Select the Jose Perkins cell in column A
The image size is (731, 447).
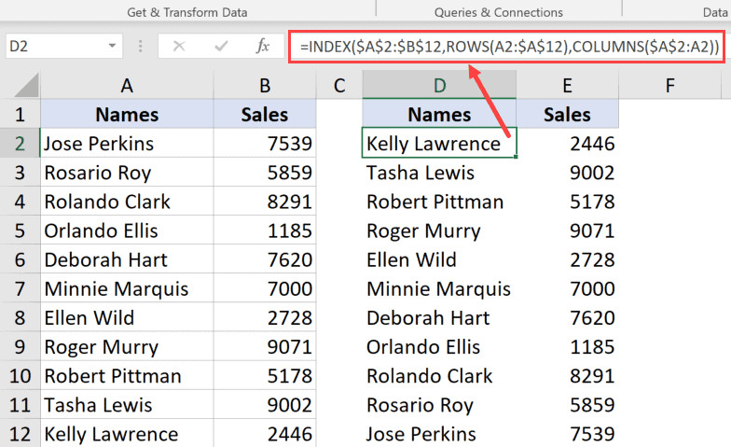tap(127, 144)
